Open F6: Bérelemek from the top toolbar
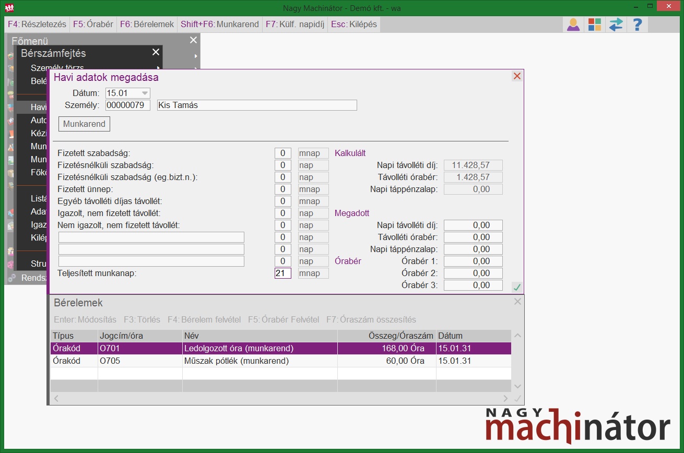The image size is (684, 453). click(x=147, y=25)
